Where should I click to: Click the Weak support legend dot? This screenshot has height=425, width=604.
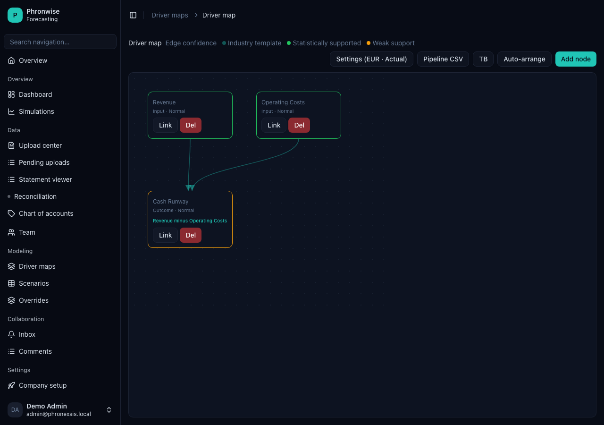pos(369,43)
